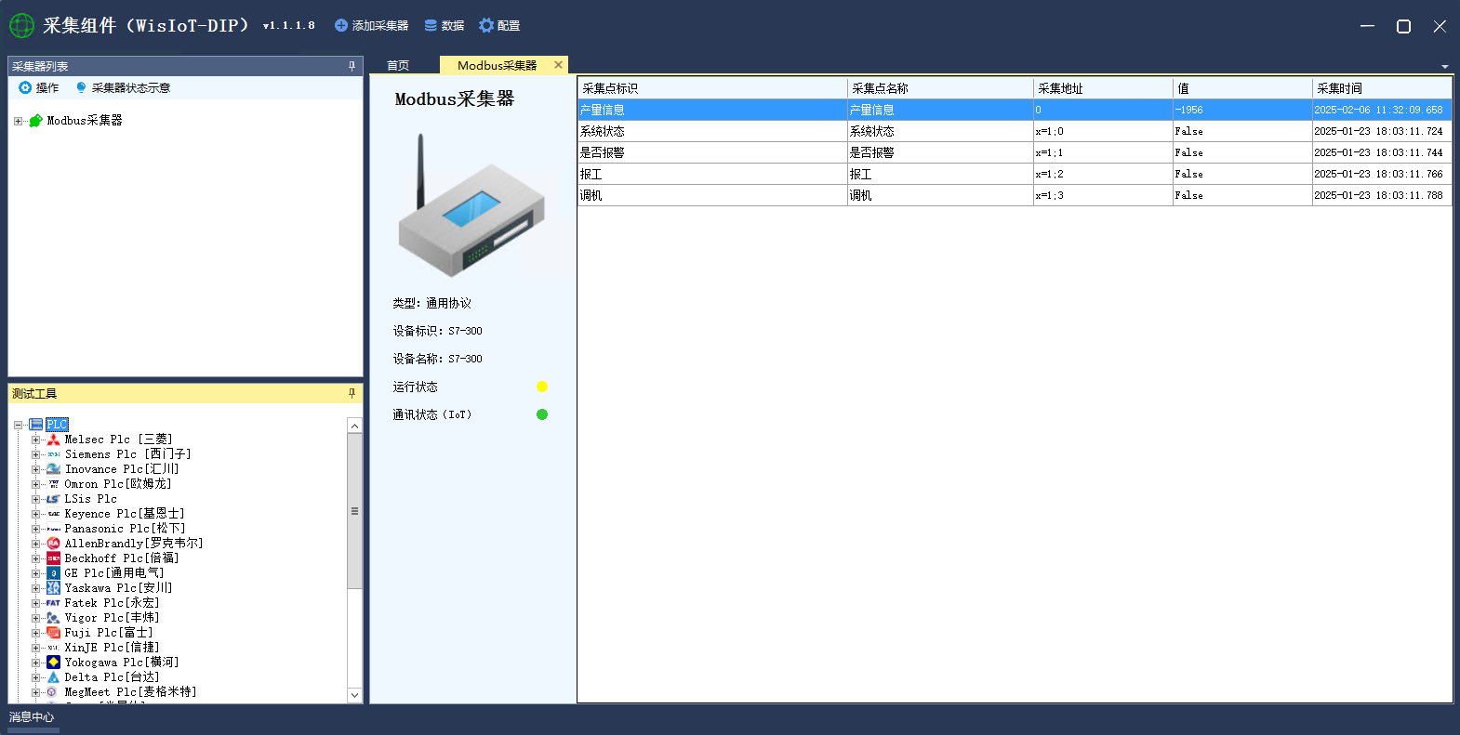Expand the Modbus collector tree node
This screenshot has height=735, width=1460.
(18, 121)
